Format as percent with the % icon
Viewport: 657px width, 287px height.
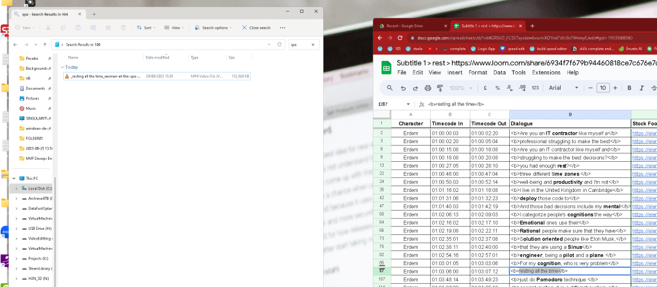(498, 88)
